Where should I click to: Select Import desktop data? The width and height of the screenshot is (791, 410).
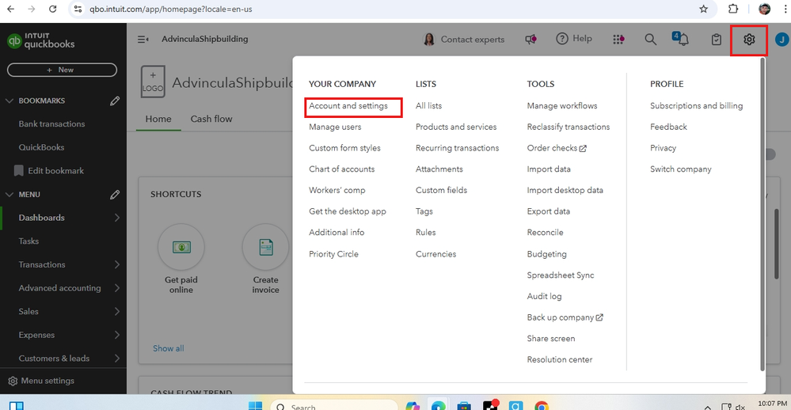pyautogui.click(x=565, y=191)
